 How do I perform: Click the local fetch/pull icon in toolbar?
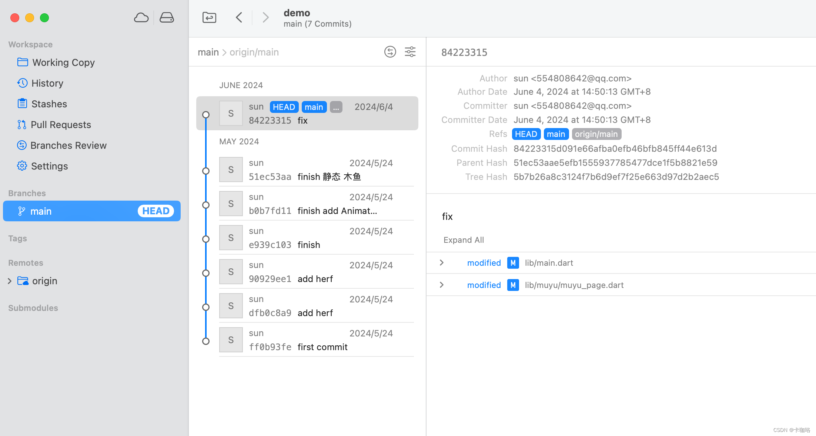point(167,17)
